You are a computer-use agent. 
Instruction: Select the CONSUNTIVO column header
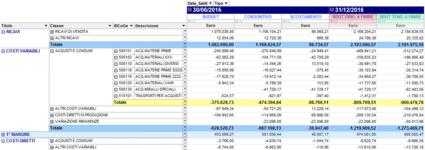[x=258, y=17]
